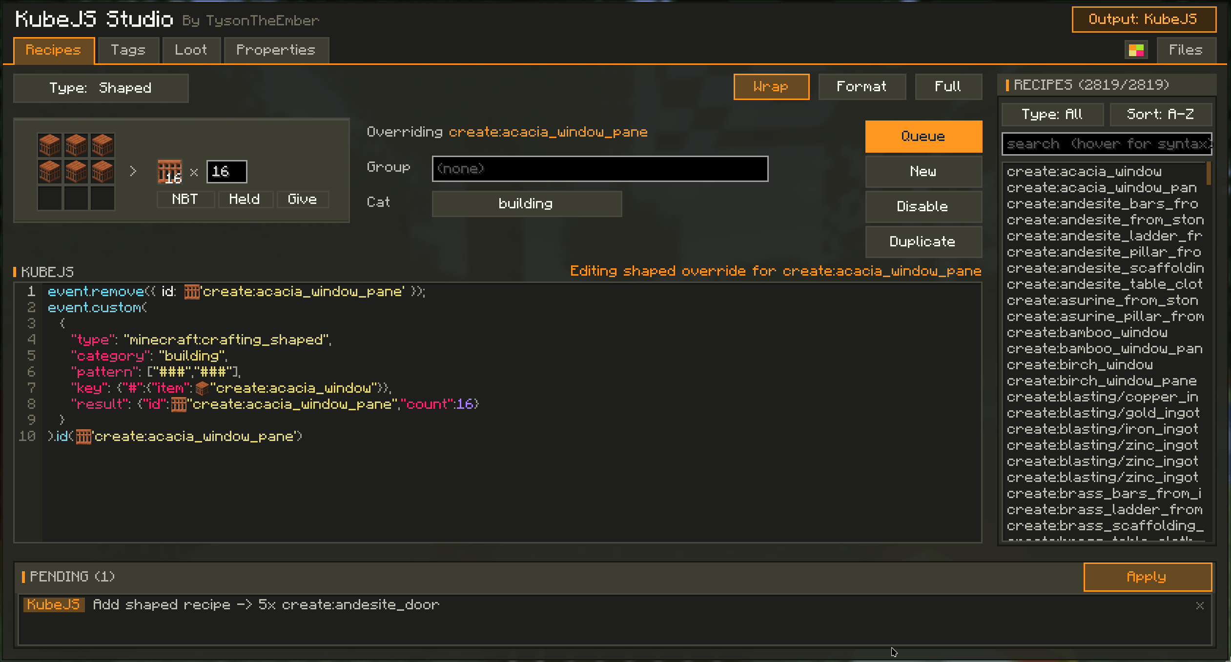Image resolution: width=1231 pixels, height=662 pixels.
Task: Select create:blasting/copper_in recipe
Action: pos(1104,397)
